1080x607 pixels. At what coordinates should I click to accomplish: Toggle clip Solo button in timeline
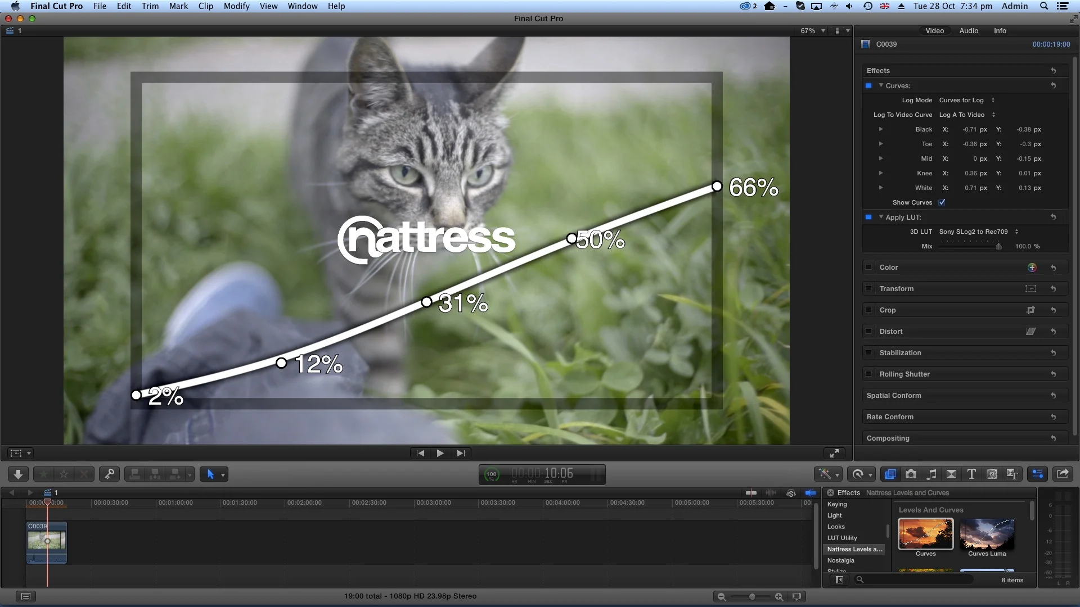coord(791,493)
